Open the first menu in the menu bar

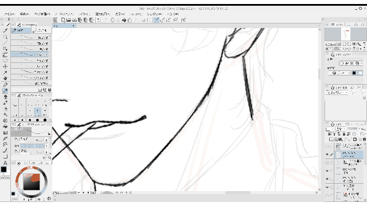(x=9, y=14)
